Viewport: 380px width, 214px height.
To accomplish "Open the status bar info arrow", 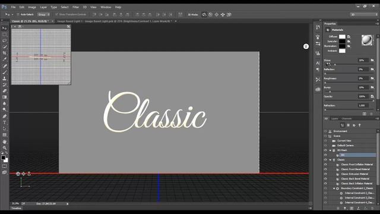I will point(67,204).
